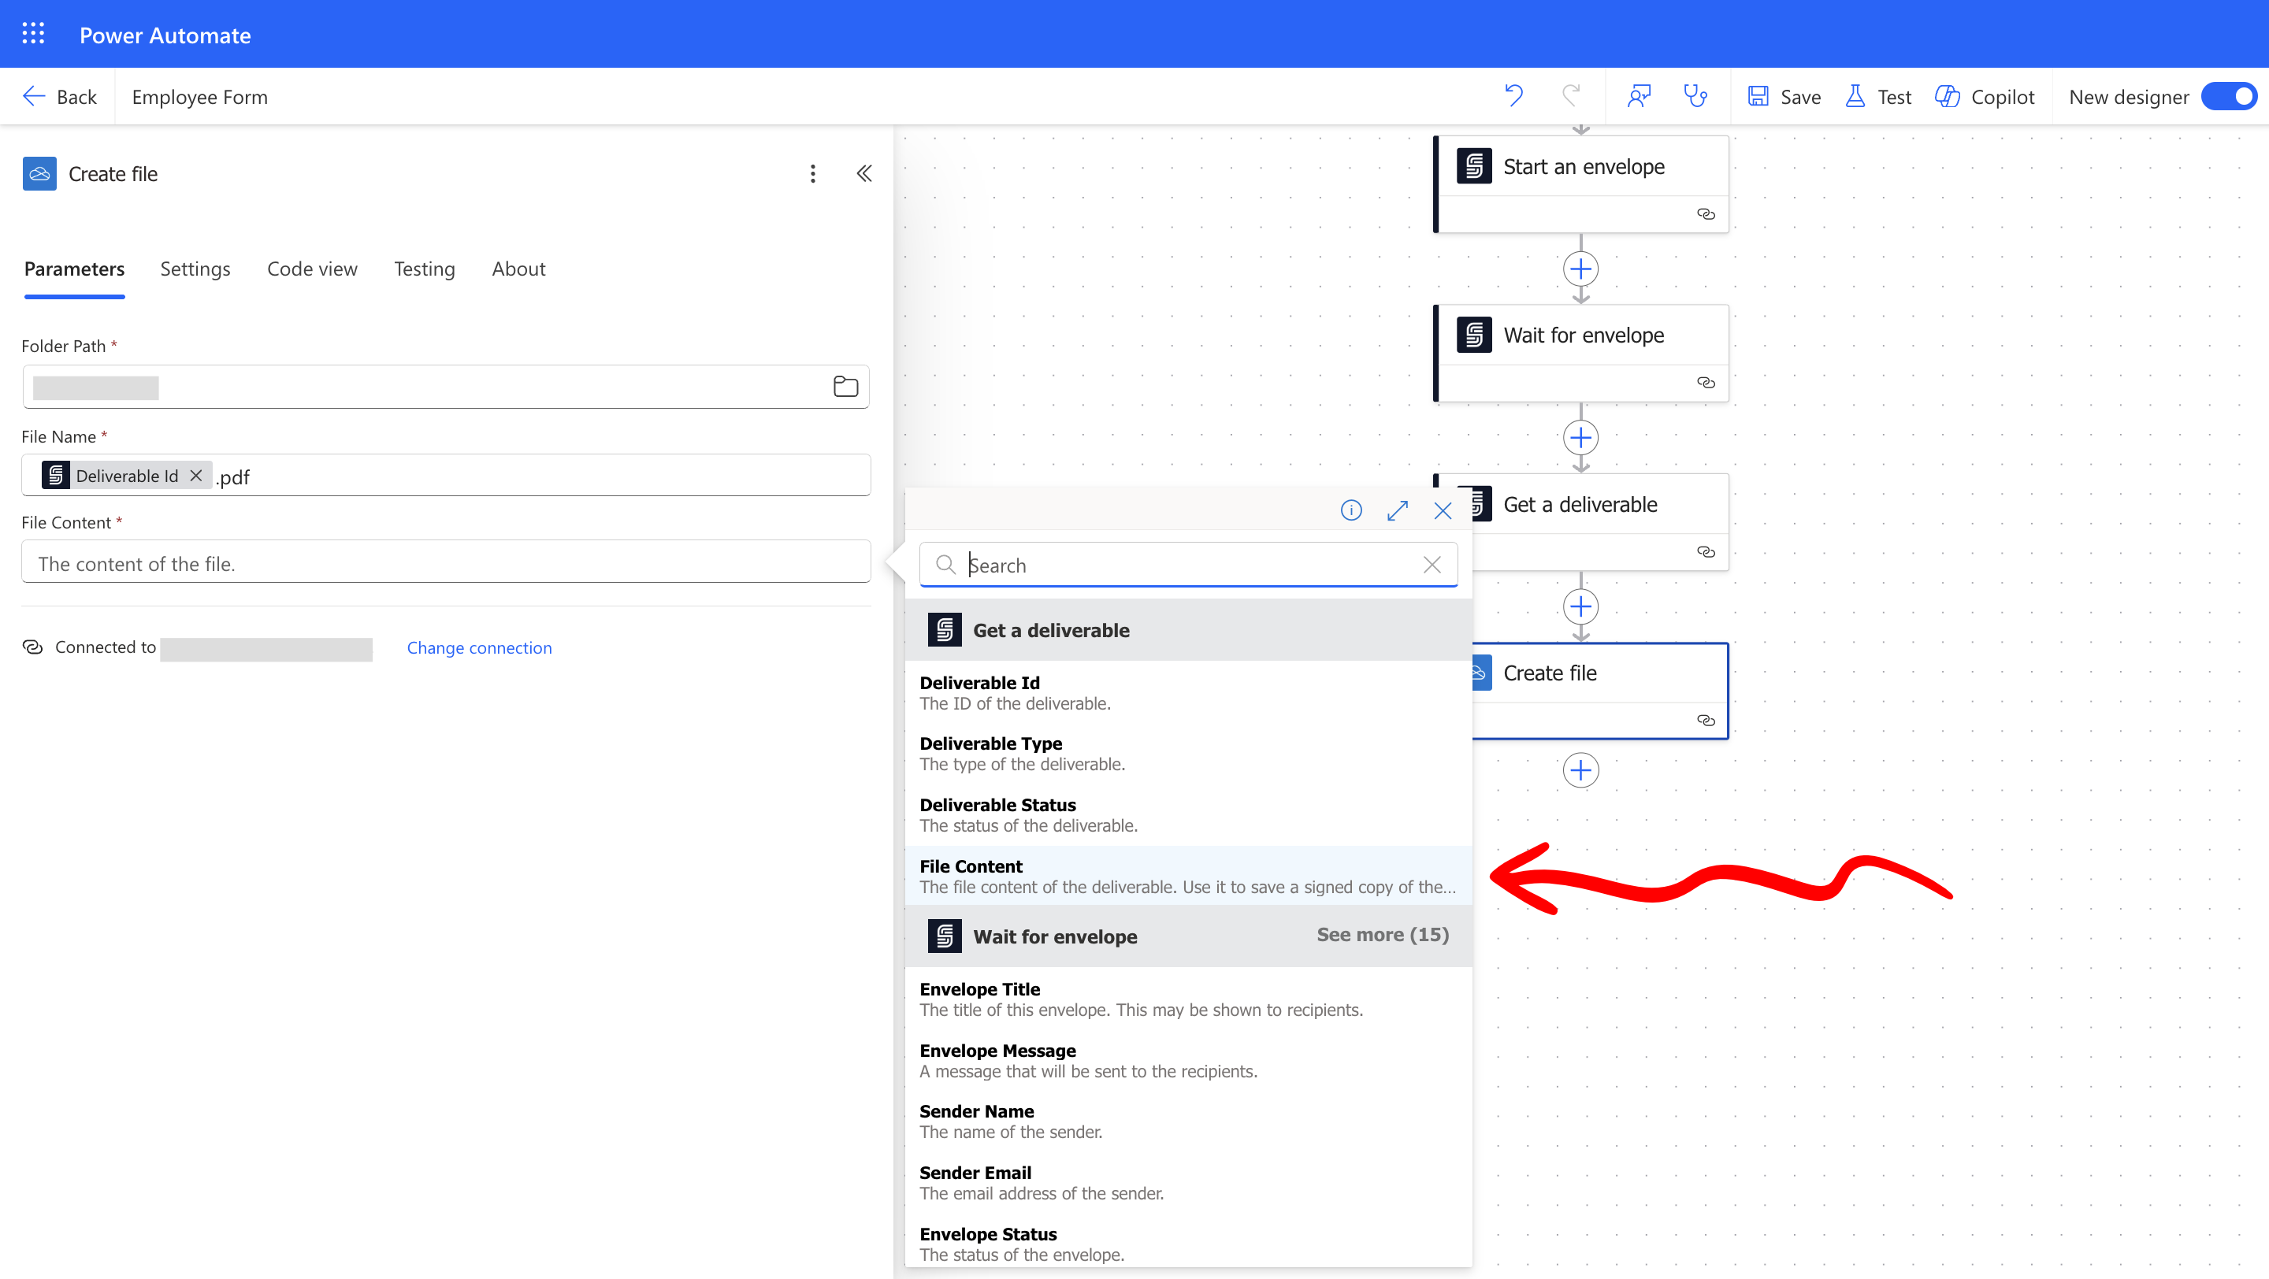
Task: Open the Create file more options menu
Action: pos(812,173)
